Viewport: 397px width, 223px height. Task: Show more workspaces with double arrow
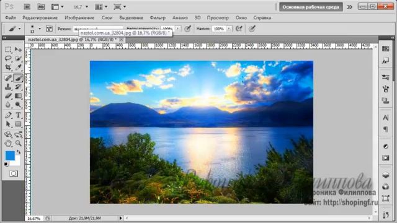pyautogui.click(x=350, y=7)
